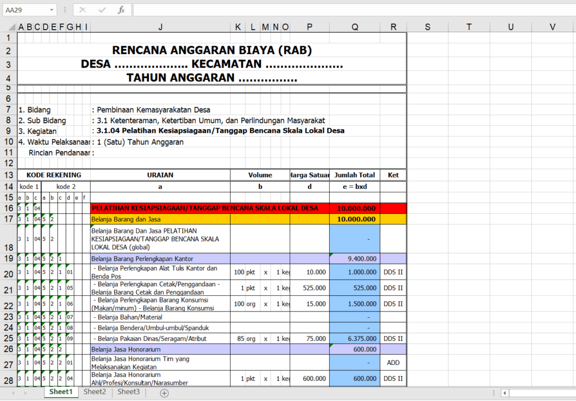The height and width of the screenshot is (401, 576).
Task: Click the Cancel (X) icon in formula bar
Action: pos(82,10)
